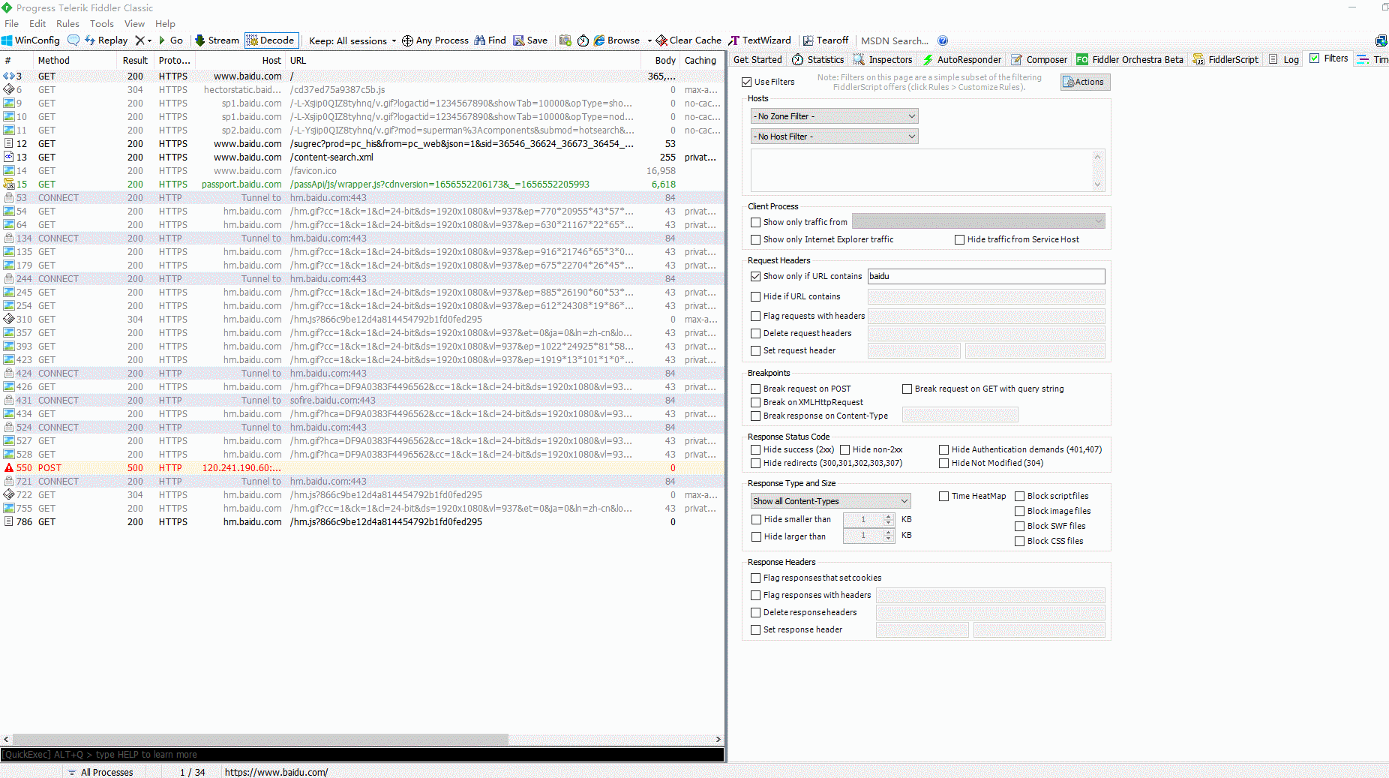1389x778 pixels.
Task: Open the View menu
Action: coord(135,24)
